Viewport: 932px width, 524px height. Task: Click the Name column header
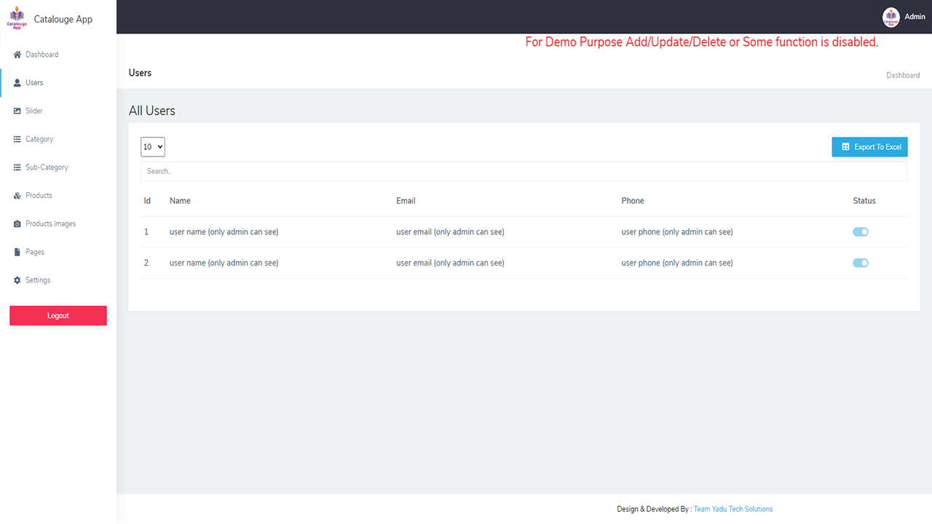tap(180, 201)
